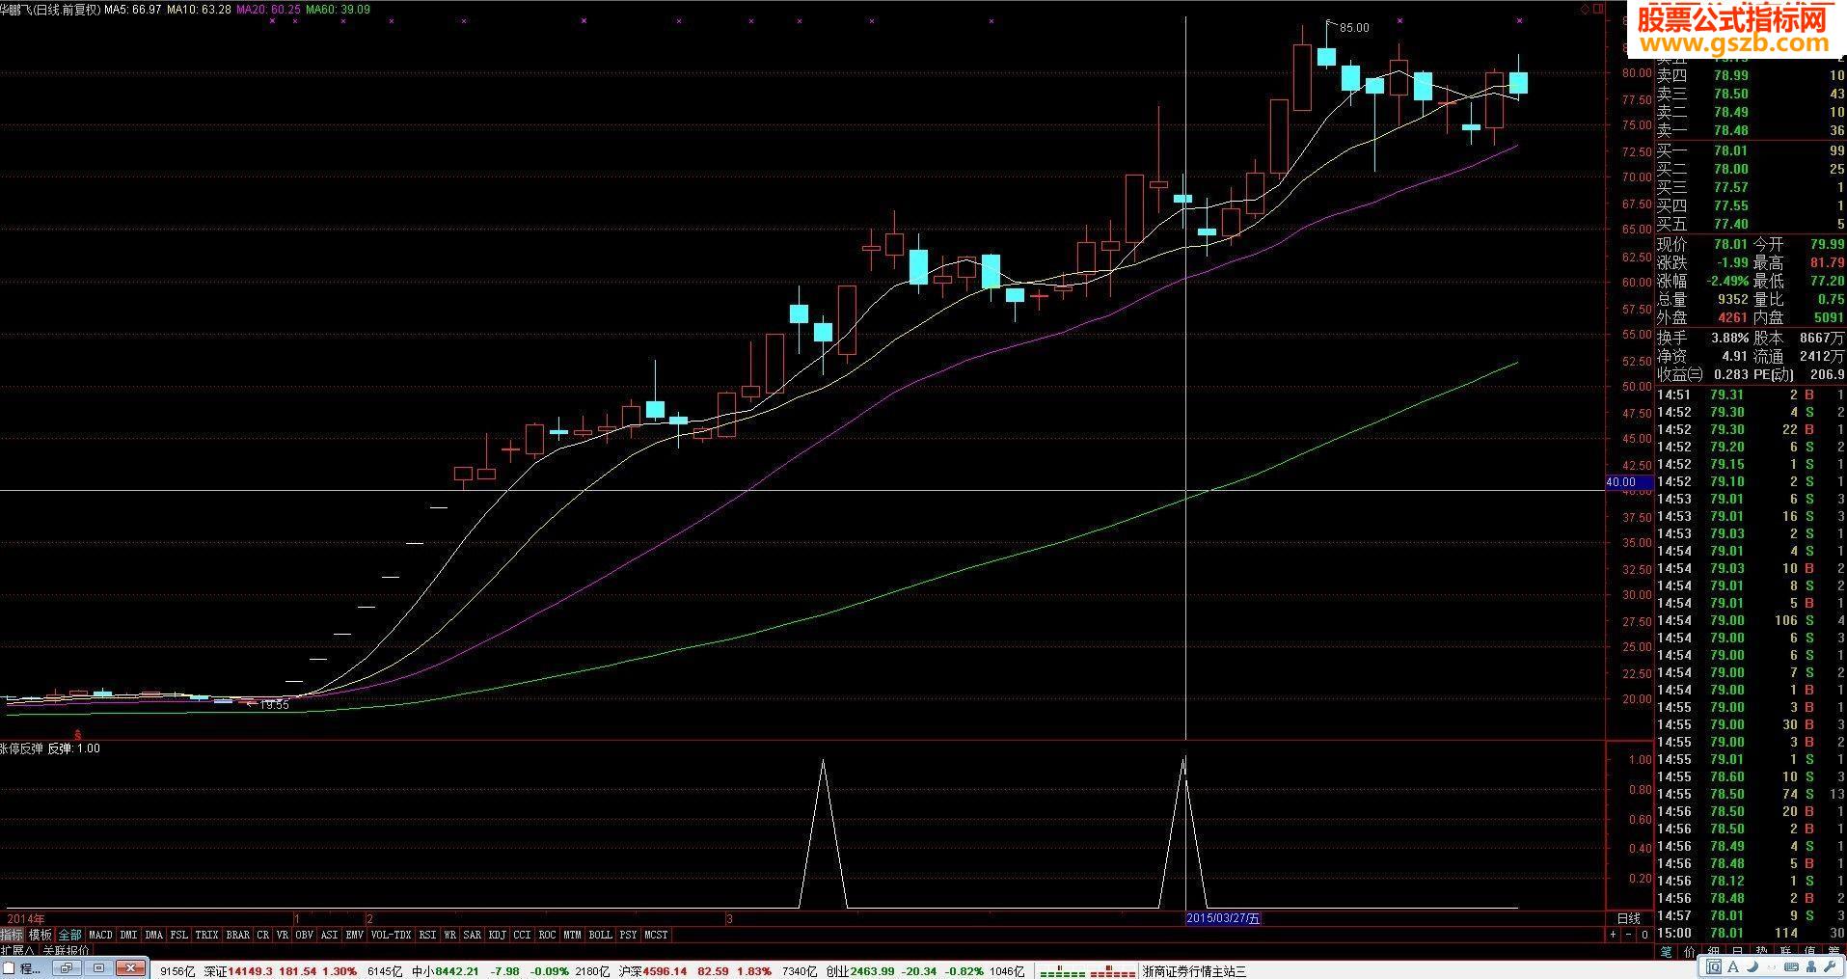1847x979 pixels.
Task: Click the maximize icon in the bottom-left mini window
Action: coord(98,968)
